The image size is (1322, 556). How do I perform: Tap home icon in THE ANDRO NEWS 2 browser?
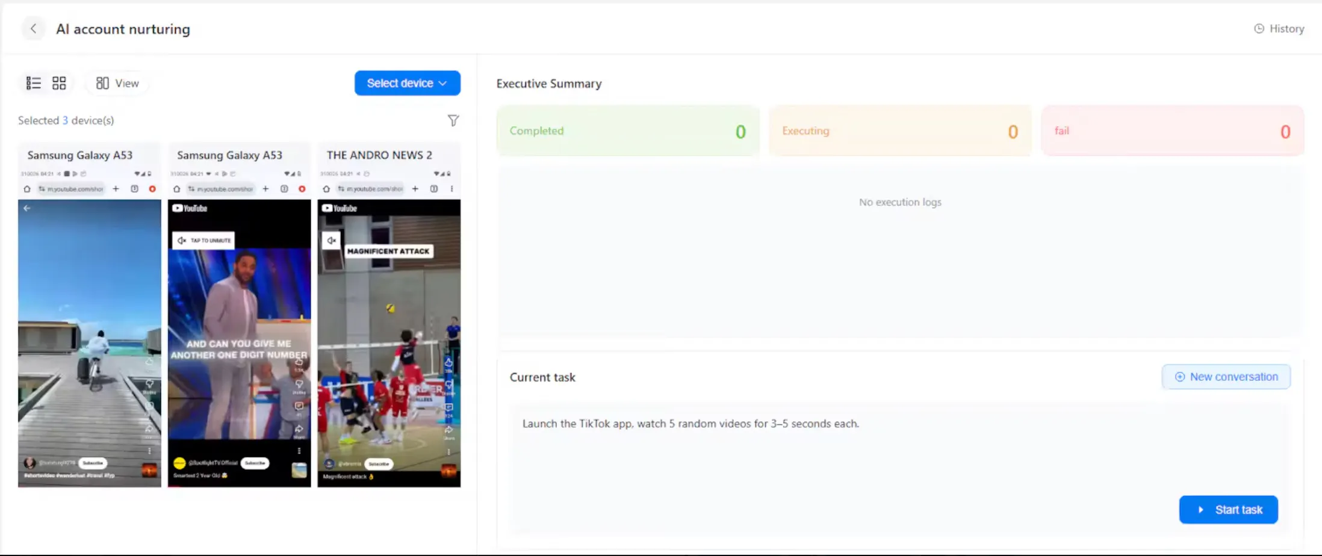[326, 189]
